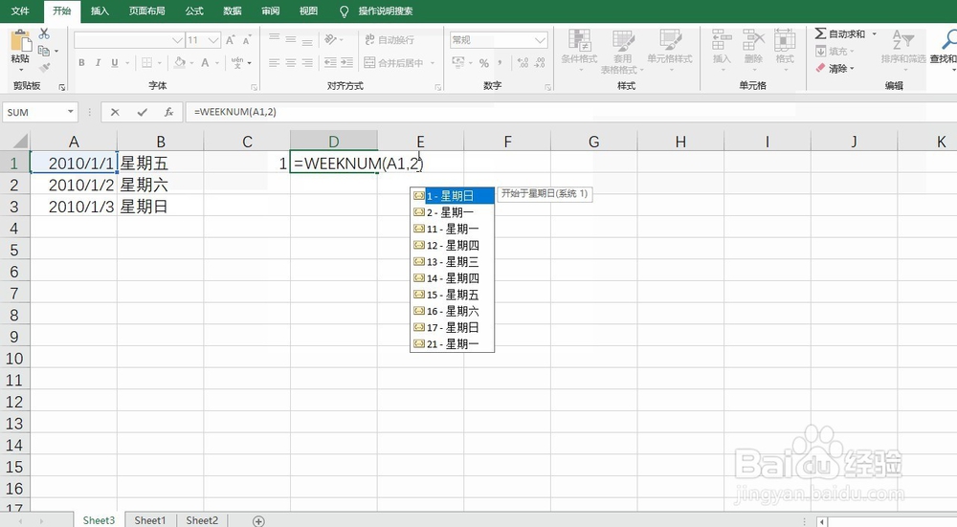
Task: Select '2 - 星期一' from autocomplete list
Action: (452, 212)
